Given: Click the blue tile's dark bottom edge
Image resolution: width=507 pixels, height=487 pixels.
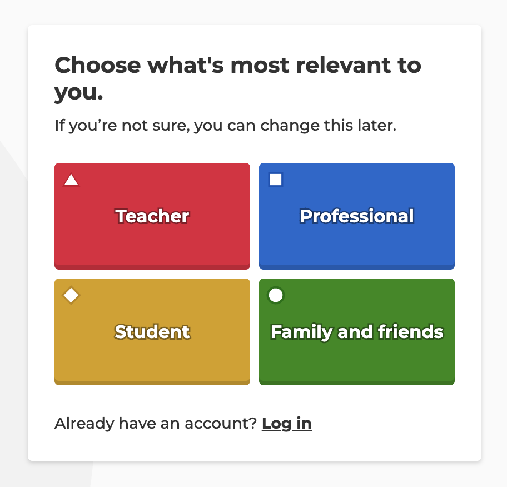Looking at the screenshot, I should coord(357,267).
